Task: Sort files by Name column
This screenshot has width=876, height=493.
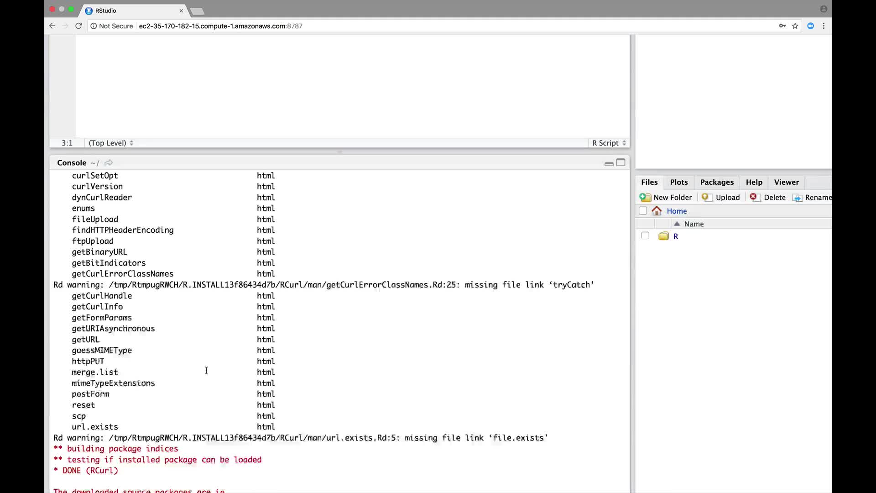Action: click(x=693, y=224)
